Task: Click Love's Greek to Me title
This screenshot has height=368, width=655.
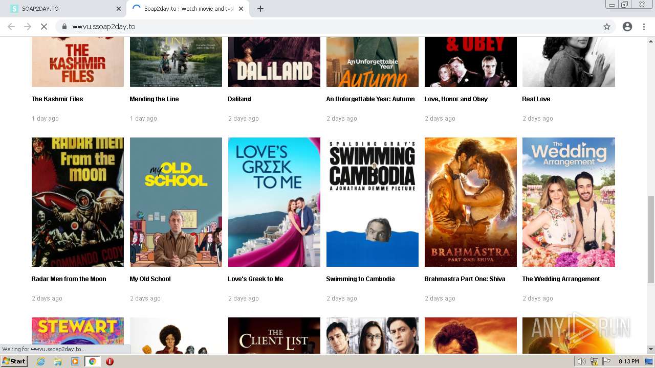Action: coord(255,279)
